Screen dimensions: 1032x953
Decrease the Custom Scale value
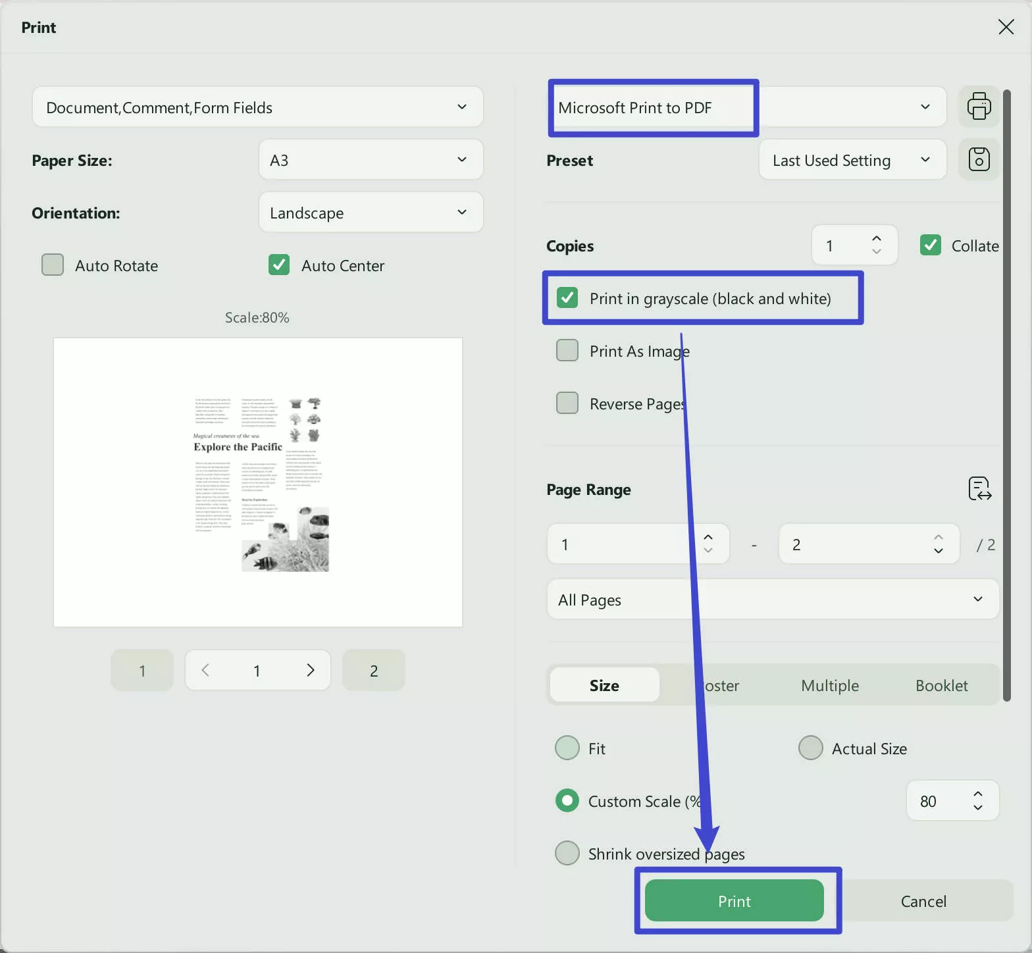tap(978, 808)
